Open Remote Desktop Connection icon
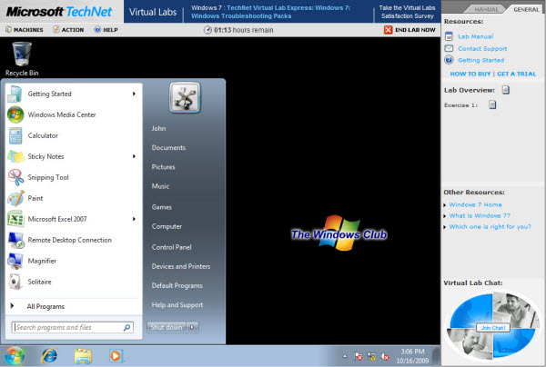 (16, 240)
